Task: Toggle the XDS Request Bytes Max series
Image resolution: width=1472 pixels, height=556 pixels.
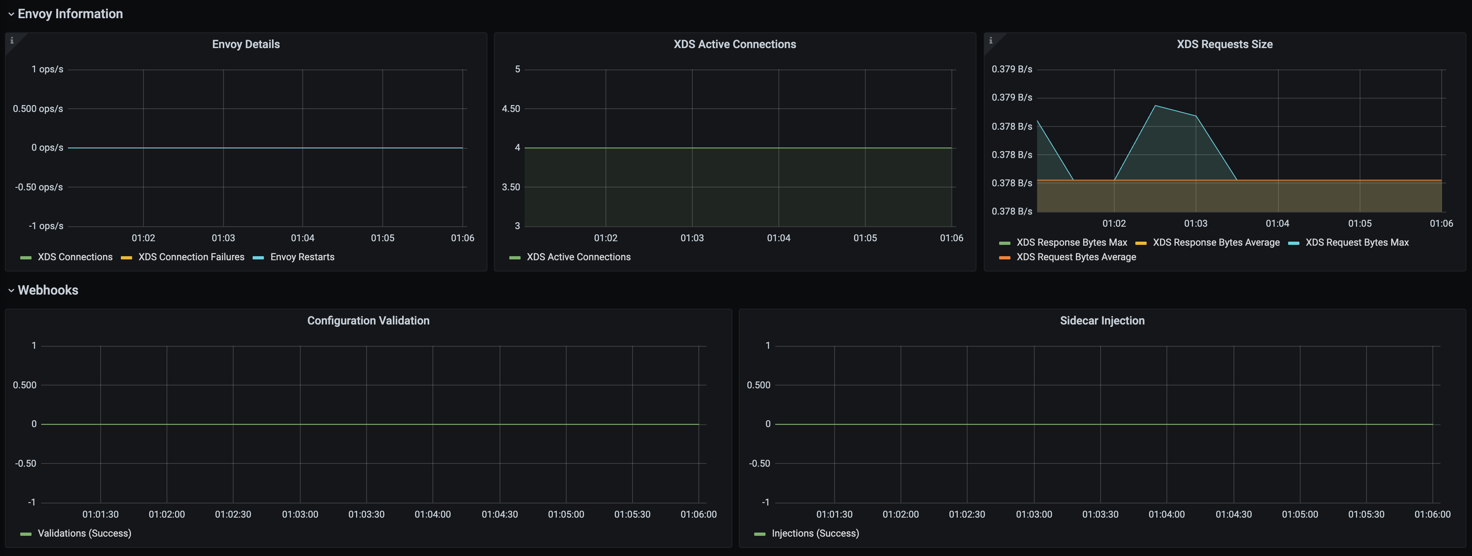Action: pyautogui.click(x=1356, y=242)
